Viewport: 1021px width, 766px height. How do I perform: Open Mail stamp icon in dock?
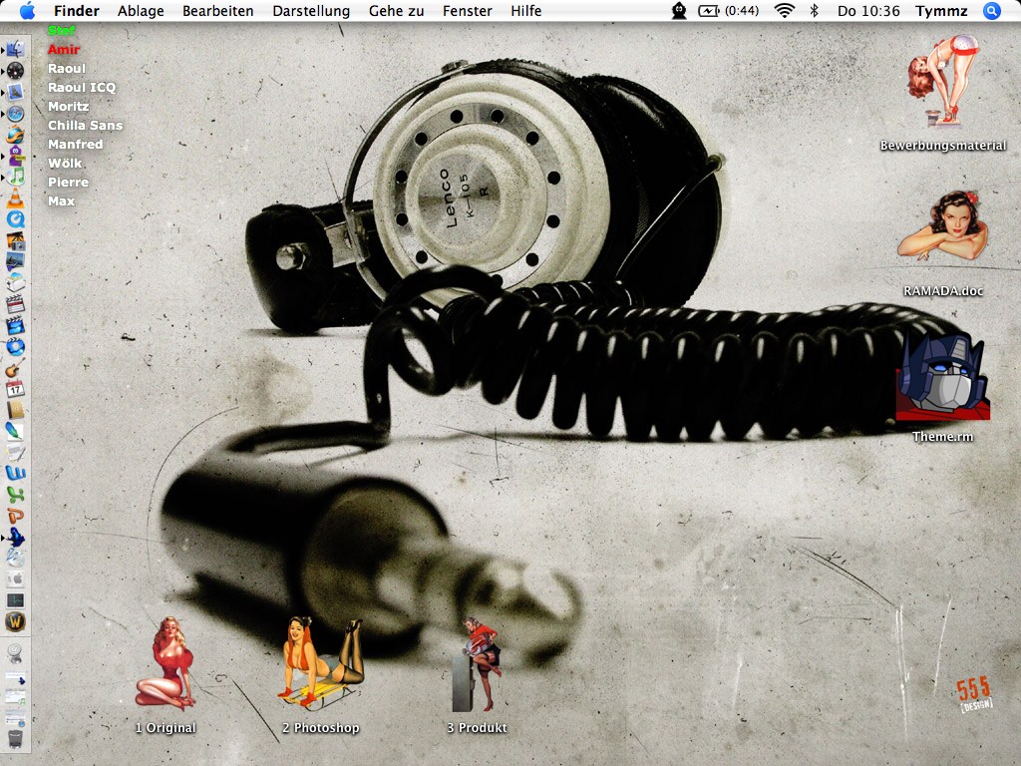(x=15, y=92)
